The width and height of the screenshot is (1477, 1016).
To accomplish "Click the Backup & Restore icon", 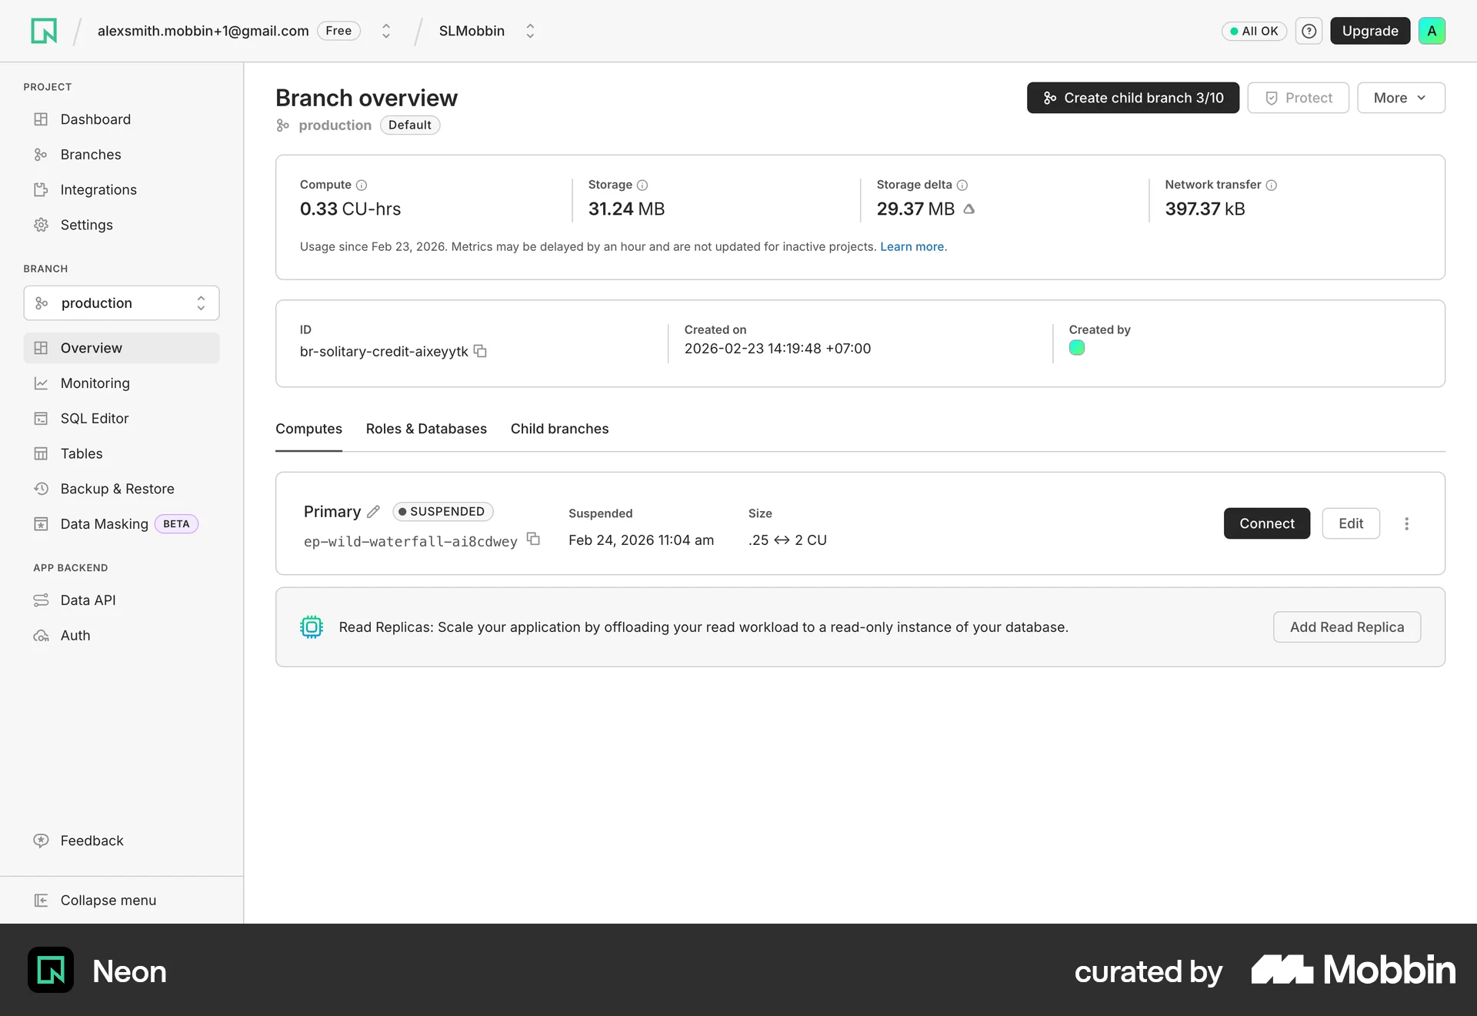I will pyautogui.click(x=41, y=489).
